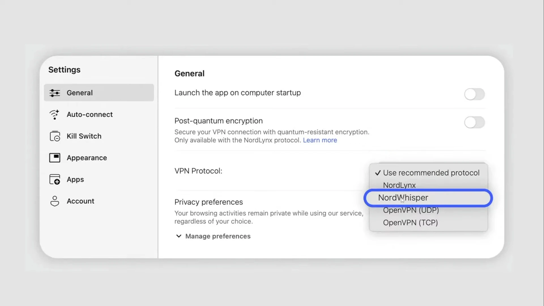Click the Account person icon
This screenshot has width=544, height=306.
tap(55, 201)
